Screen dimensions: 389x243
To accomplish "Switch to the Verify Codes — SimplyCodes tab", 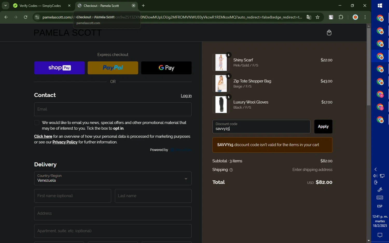I will [x=40, y=6].
